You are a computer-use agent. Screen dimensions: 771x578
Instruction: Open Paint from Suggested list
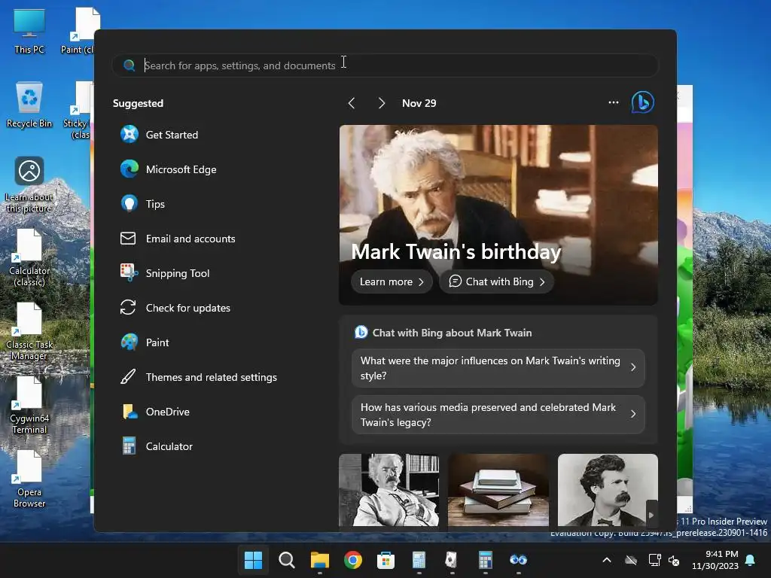coord(145,342)
